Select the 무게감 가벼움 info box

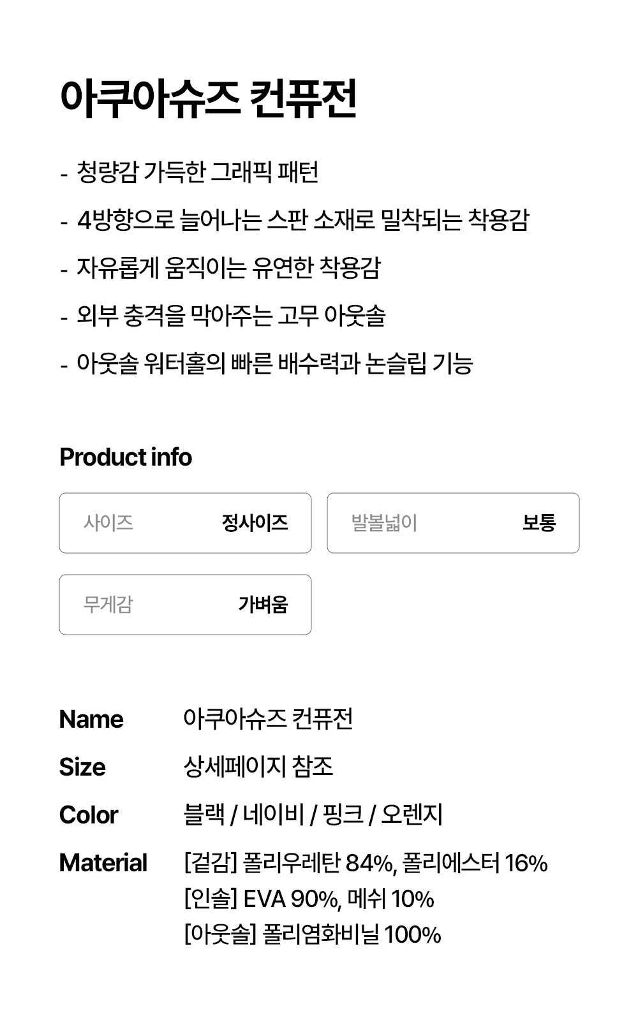[185, 605]
